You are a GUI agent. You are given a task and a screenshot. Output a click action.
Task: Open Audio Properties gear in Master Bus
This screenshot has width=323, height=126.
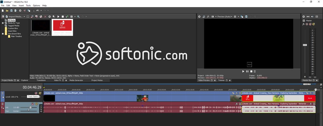pos(303,17)
